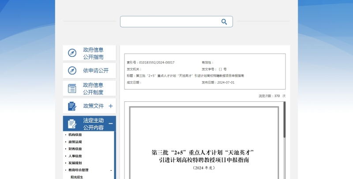Image resolution: width=353 pixels, height=179 pixels.
Task: Click the 标题 line in the info box
Action: pos(185,76)
